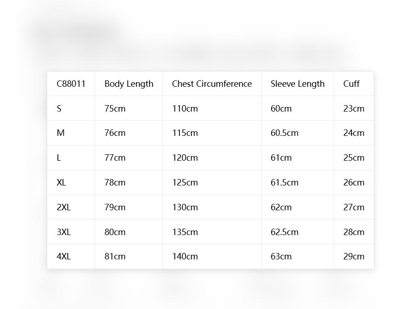Click the Chest Circumference column header
410x309 pixels.
(x=212, y=84)
